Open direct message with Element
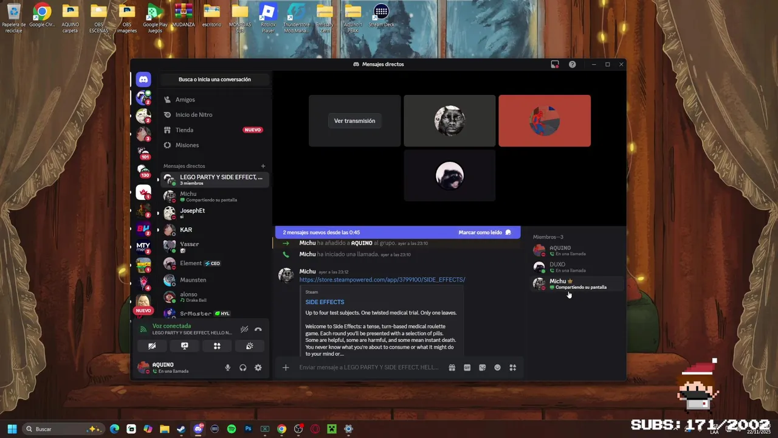 tap(214, 263)
